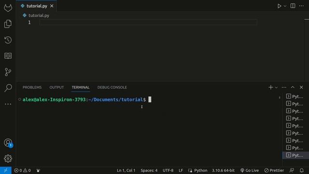Select the last highlighted Python terminal

point(295,155)
